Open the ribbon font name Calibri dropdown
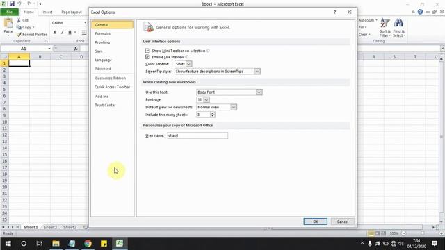 tap(85, 23)
